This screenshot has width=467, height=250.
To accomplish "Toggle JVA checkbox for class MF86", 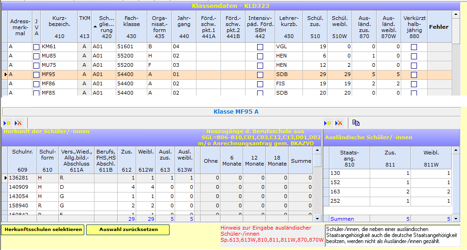I will [36, 84].
